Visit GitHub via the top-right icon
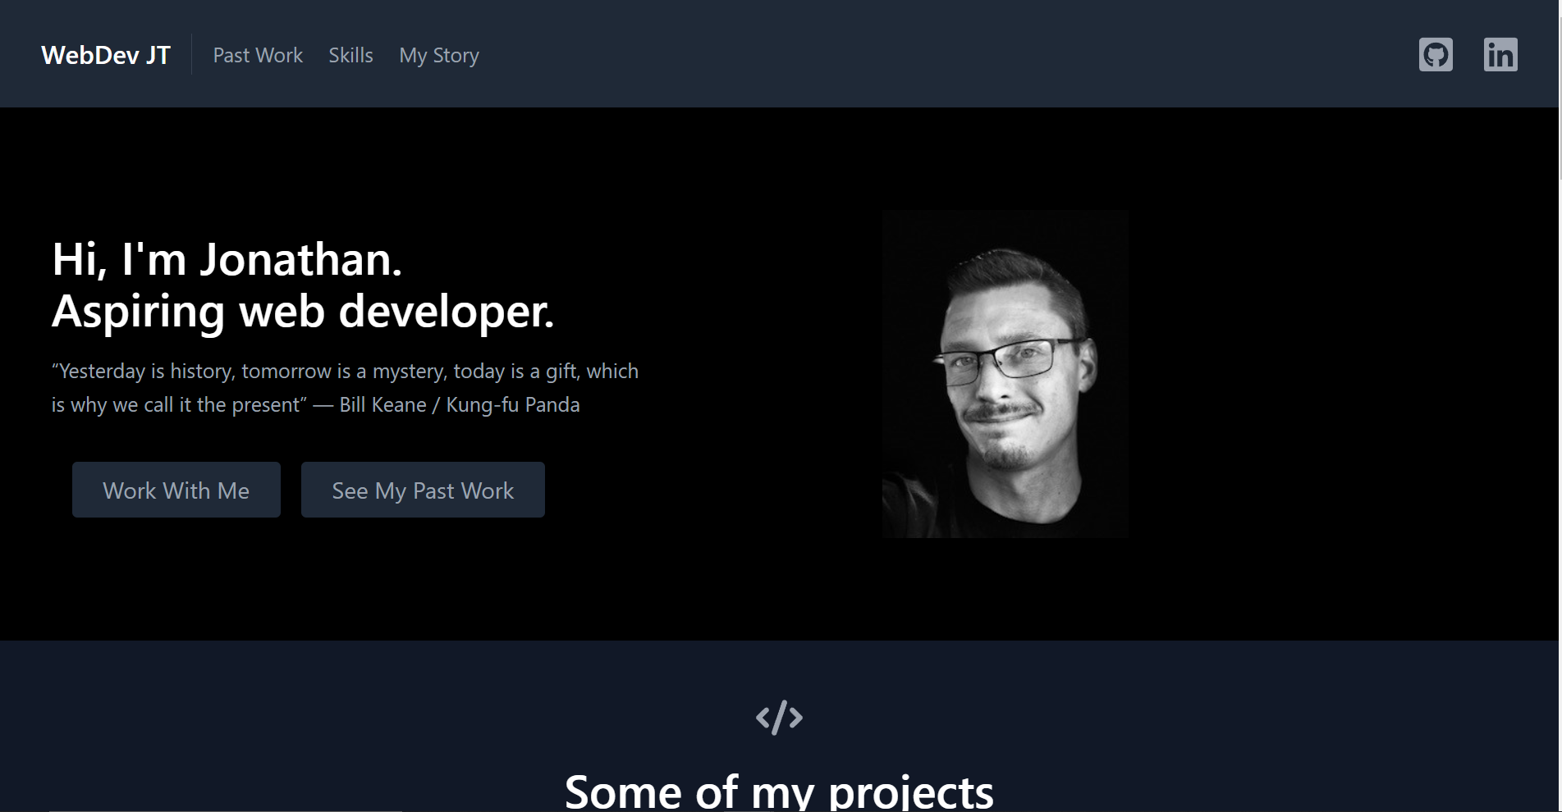 click(1436, 54)
